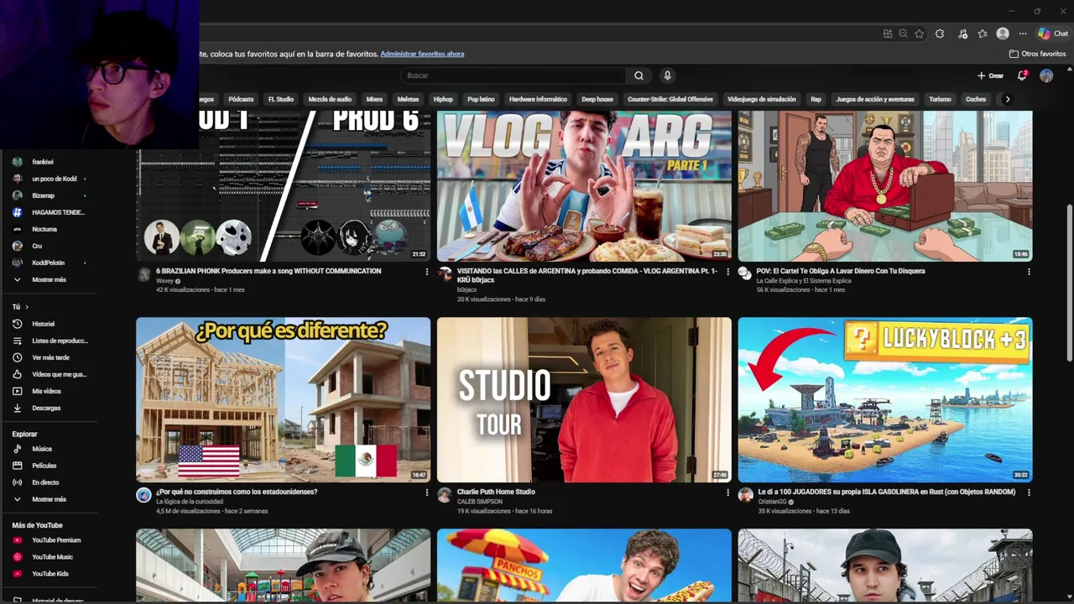Open browser extensions puzzle icon
This screenshot has height=604, width=1074.
pos(940,34)
